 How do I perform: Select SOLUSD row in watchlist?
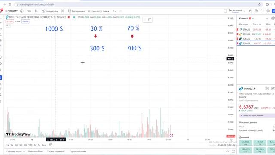pyautogui.click(x=256, y=39)
